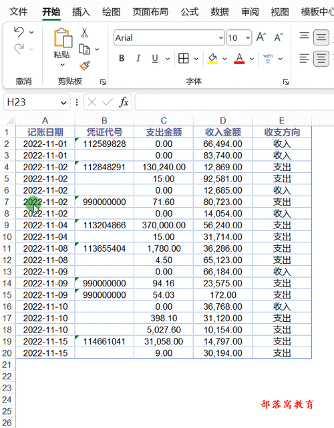Click align left icon

[304, 58]
